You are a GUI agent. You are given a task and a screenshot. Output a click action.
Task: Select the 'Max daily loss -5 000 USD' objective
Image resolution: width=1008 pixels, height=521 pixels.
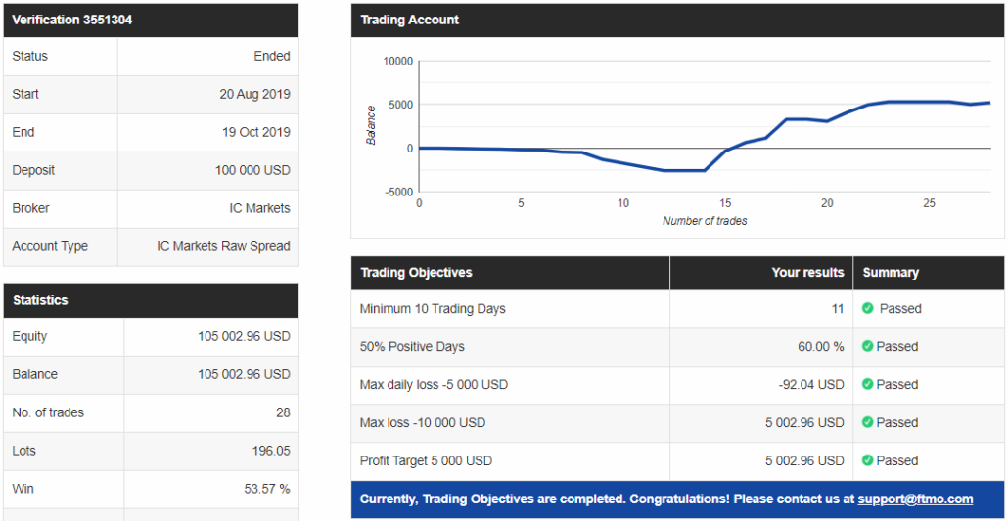pos(434,384)
